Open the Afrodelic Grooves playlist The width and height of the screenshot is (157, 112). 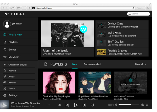click(x=122, y=52)
